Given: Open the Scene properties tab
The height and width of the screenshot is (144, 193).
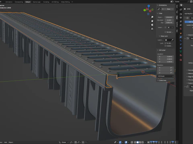Looking at the screenshot, I should point(181,25).
